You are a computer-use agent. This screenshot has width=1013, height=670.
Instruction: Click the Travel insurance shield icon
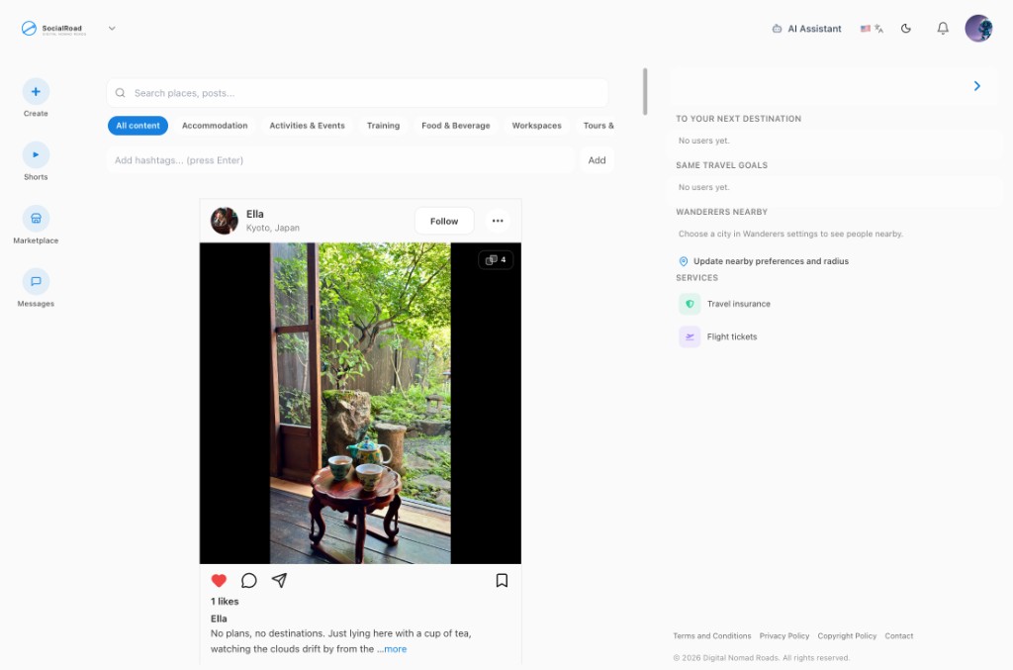pos(690,304)
